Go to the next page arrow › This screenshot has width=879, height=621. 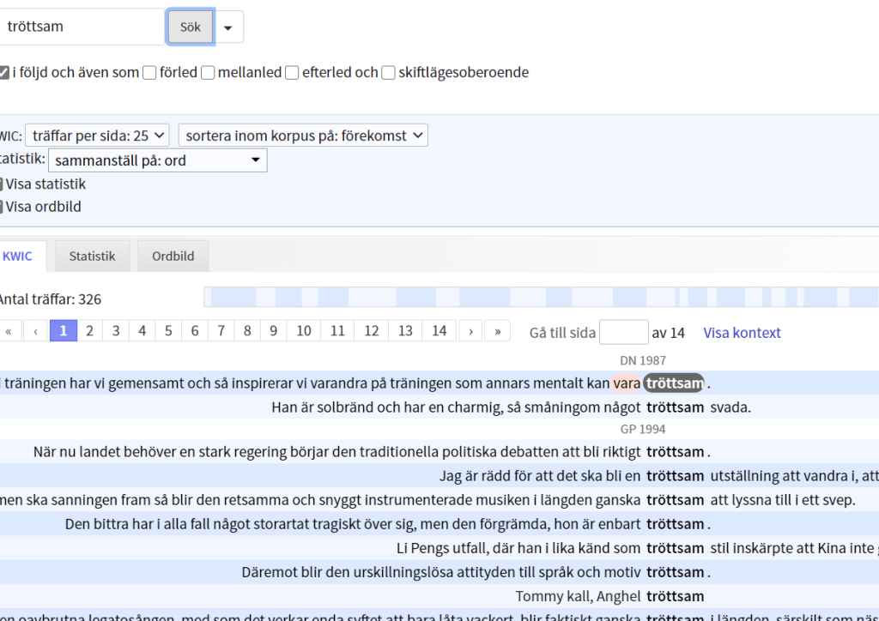click(470, 331)
